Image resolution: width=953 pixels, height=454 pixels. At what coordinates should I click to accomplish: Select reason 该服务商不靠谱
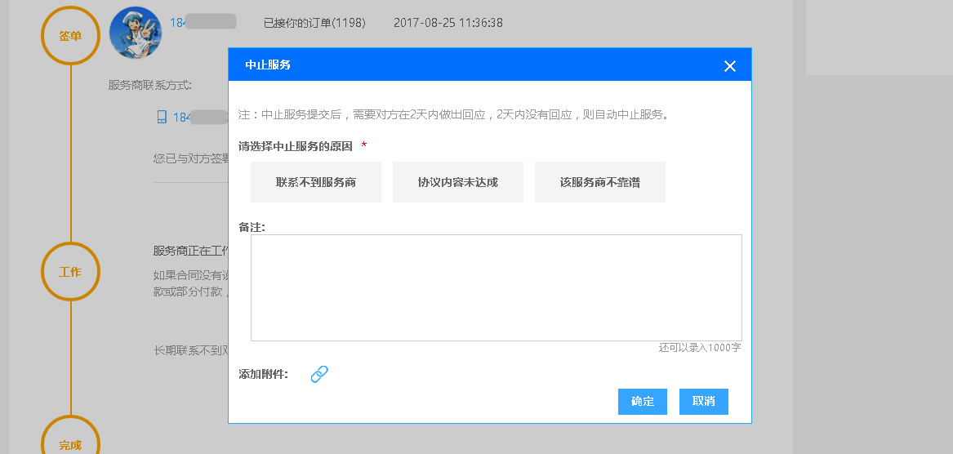(x=600, y=182)
